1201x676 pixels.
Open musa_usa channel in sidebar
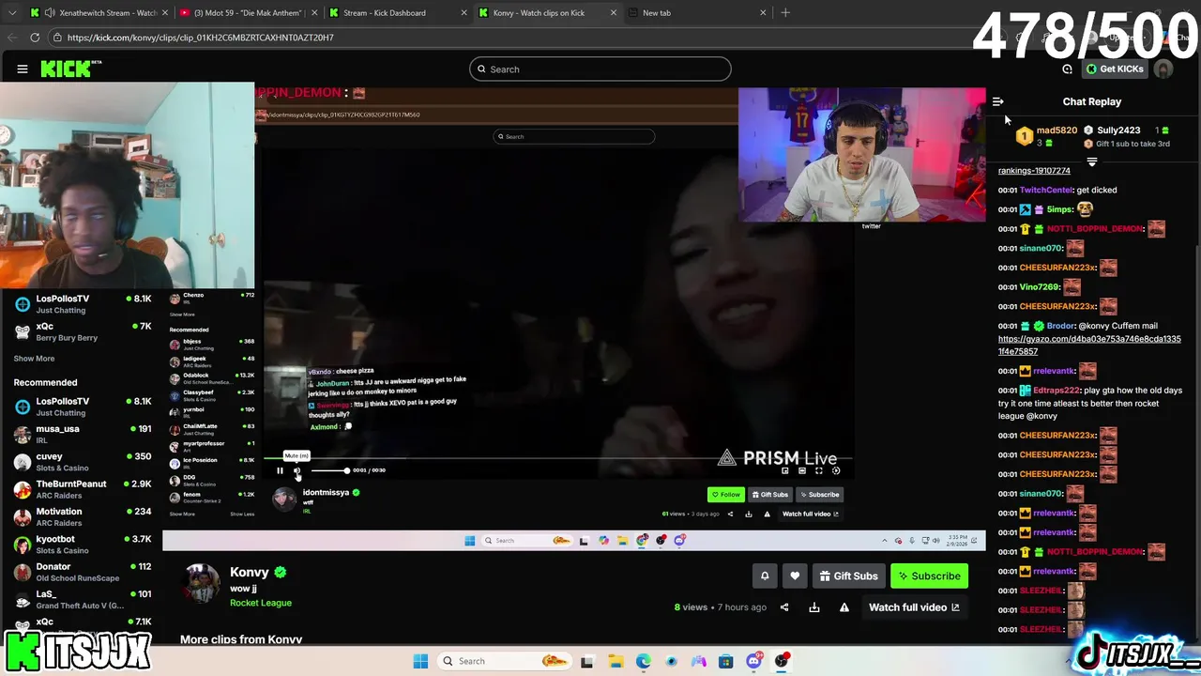pos(82,434)
